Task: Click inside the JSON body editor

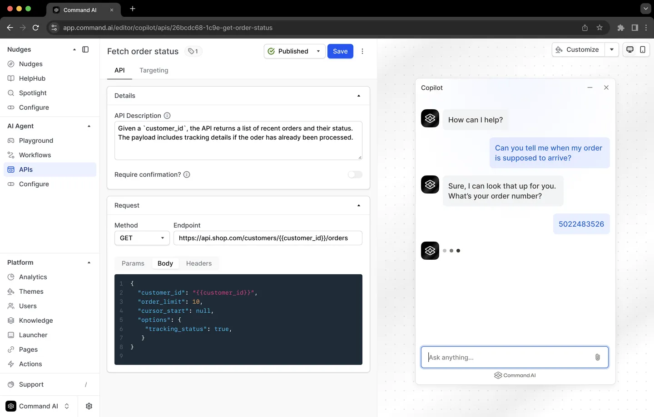Action: tap(238, 320)
